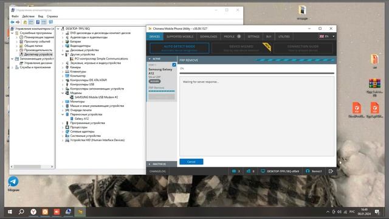Click the Show/Hide console tree toolbar icon
This screenshot has width=389, height=219.
[31, 22]
